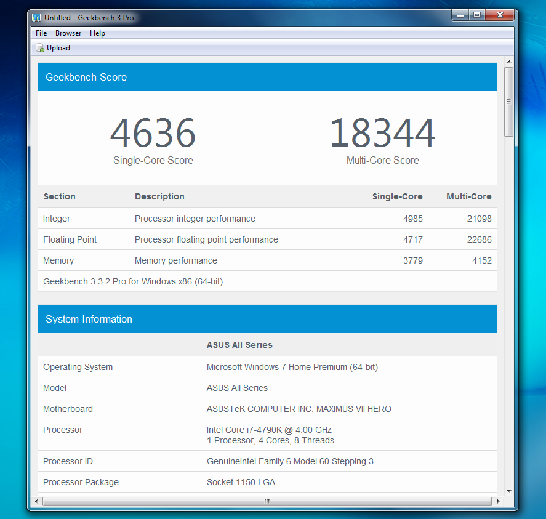Close the Geekbench 3 Pro window
The width and height of the screenshot is (546, 519).
tap(500, 15)
